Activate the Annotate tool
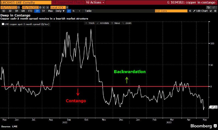The width and height of the screenshot is (218, 130). click(x=103, y=23)
